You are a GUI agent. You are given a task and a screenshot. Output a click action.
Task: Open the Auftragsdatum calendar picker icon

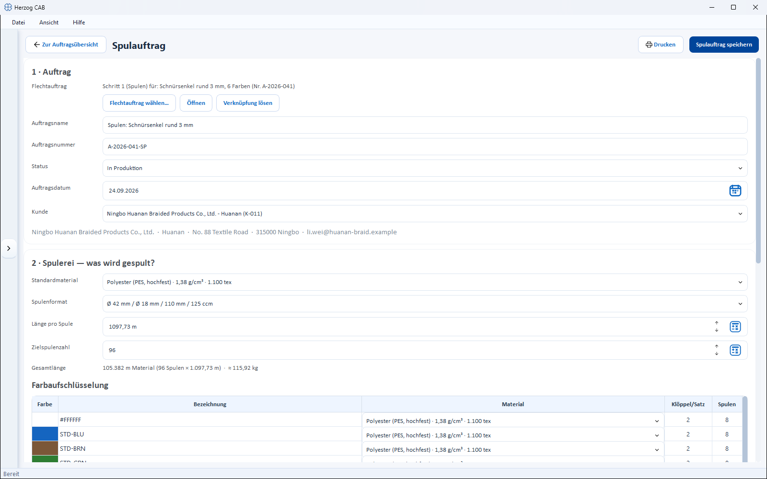coord(735,191)
